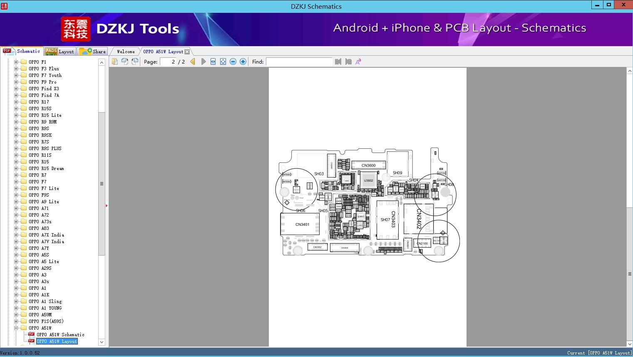Switch to the Welcome tab

click(126, 52)
